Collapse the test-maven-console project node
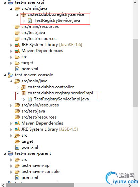Viewport: 140px width, 187px height. [x=5, y=75]
